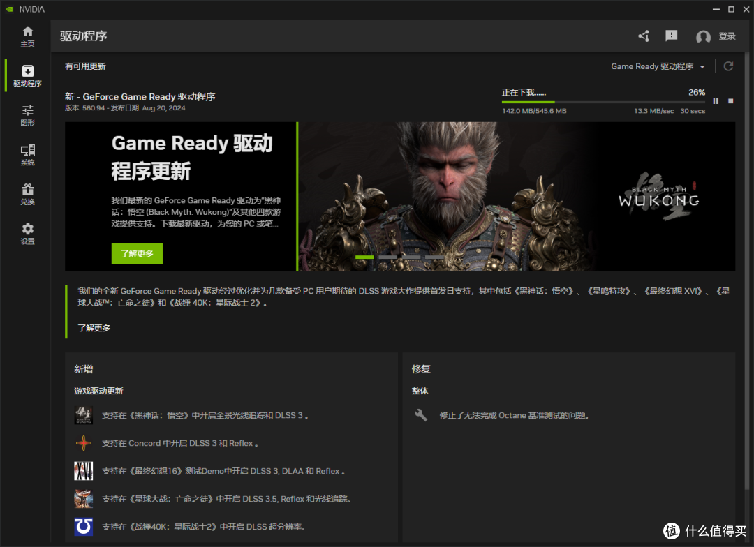Open the 主页 home section
Image resolution: width=754 pixels, height=547 pixels.
pos(27,36)
